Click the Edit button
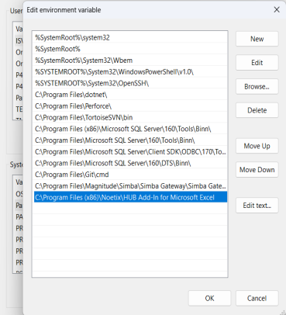Screen dimensions: 286x315 (257, 63)
